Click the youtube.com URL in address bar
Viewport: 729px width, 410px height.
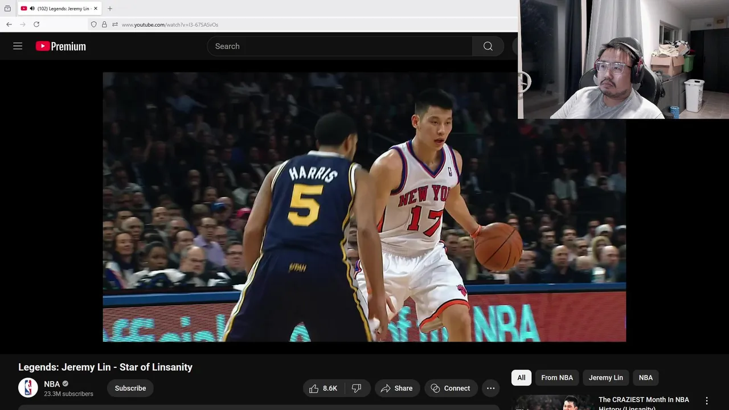click(170, 24)
